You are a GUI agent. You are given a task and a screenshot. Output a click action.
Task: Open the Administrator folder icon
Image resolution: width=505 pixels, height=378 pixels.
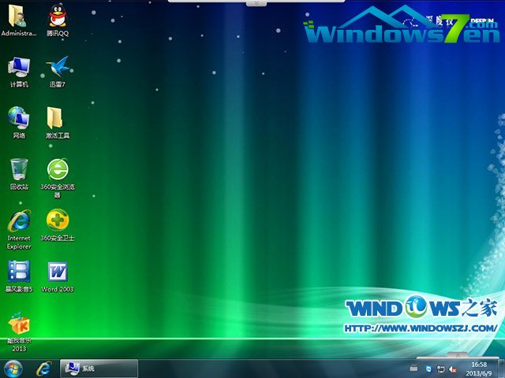pos(19,20)
